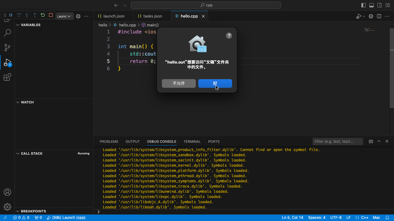This screenshot has height=221, width=394.
Task: Select the DEBUG CONSOLE tab
Action: pos(162,142)
